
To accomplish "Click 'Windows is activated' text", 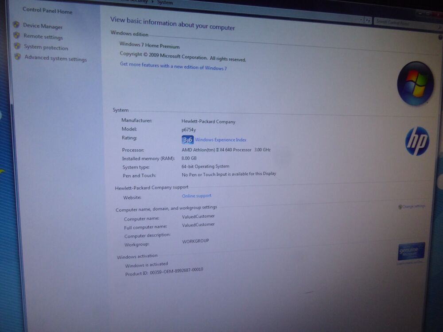I will pyautogui.click(x=146, y=265).
